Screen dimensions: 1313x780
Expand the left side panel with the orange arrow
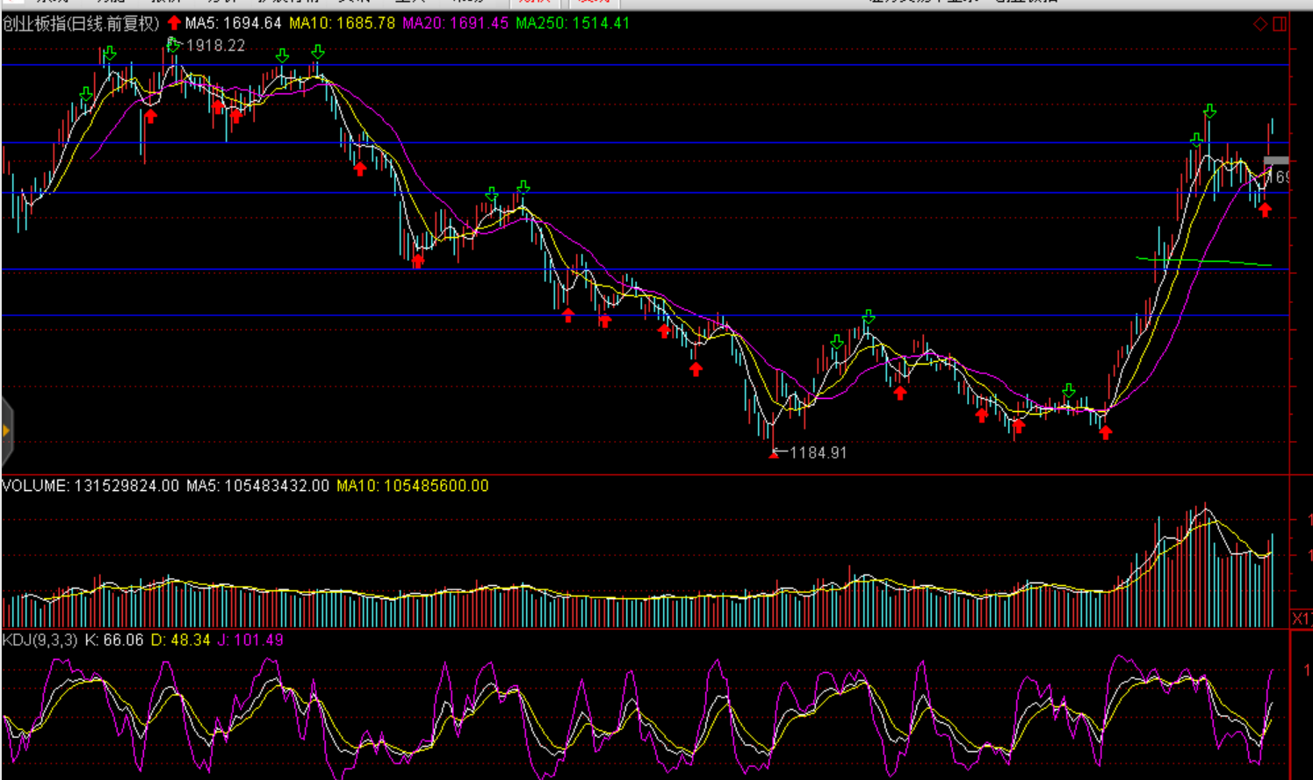(x=6, y=430)
